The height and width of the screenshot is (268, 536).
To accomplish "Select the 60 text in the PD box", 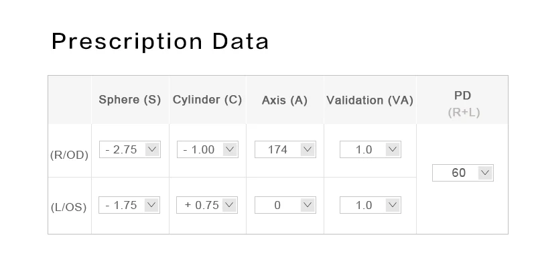I will click(x=458, y=173).
